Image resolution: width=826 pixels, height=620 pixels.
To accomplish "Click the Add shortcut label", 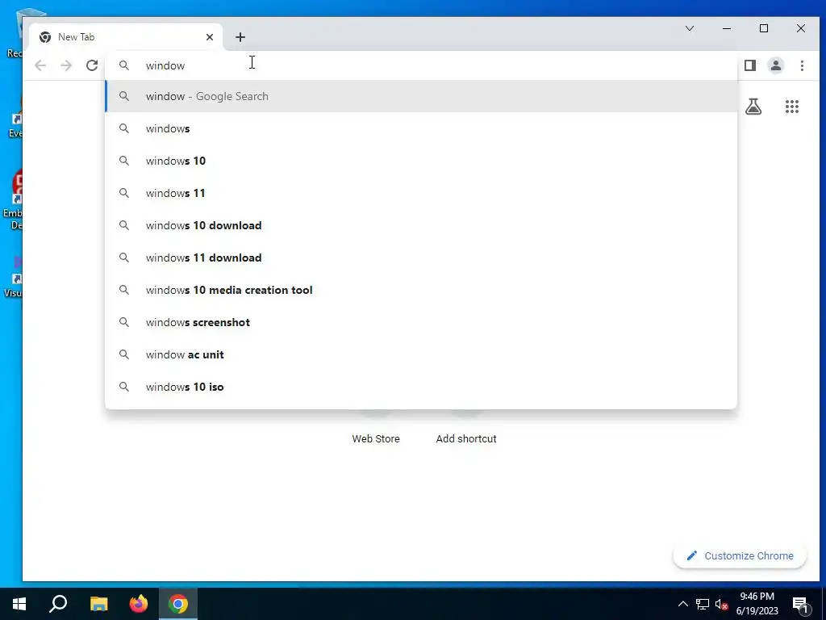I will point(466,438).
